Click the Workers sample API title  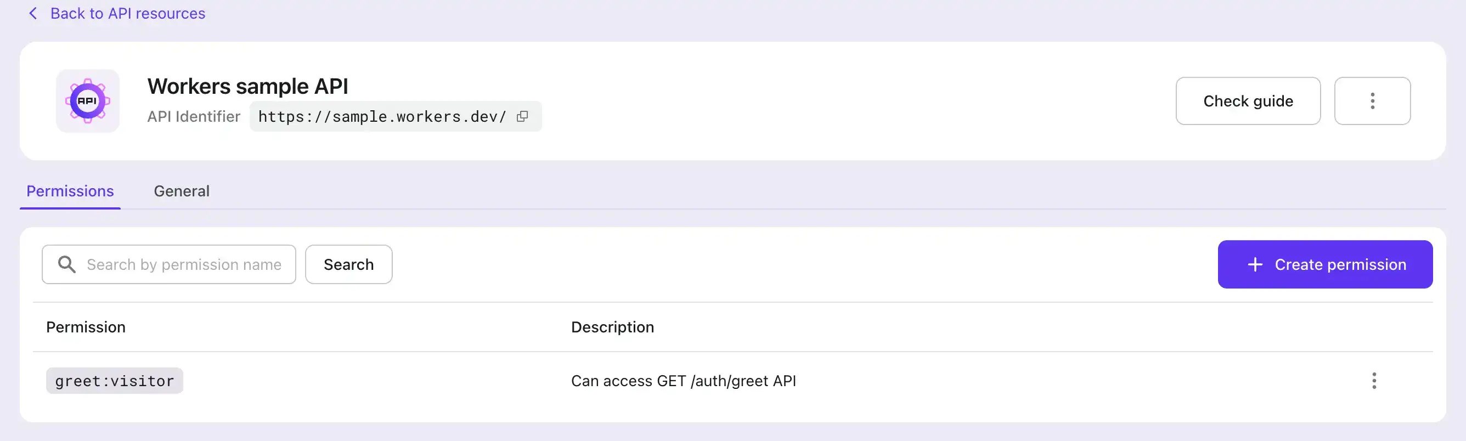(247, 87)
